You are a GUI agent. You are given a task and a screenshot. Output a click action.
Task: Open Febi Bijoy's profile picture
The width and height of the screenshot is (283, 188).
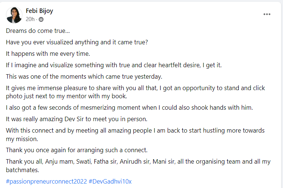click(x=14, y=15)
